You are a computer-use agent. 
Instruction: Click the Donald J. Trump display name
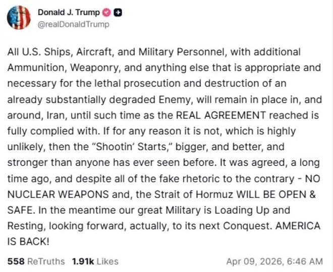tap(69, 13)
